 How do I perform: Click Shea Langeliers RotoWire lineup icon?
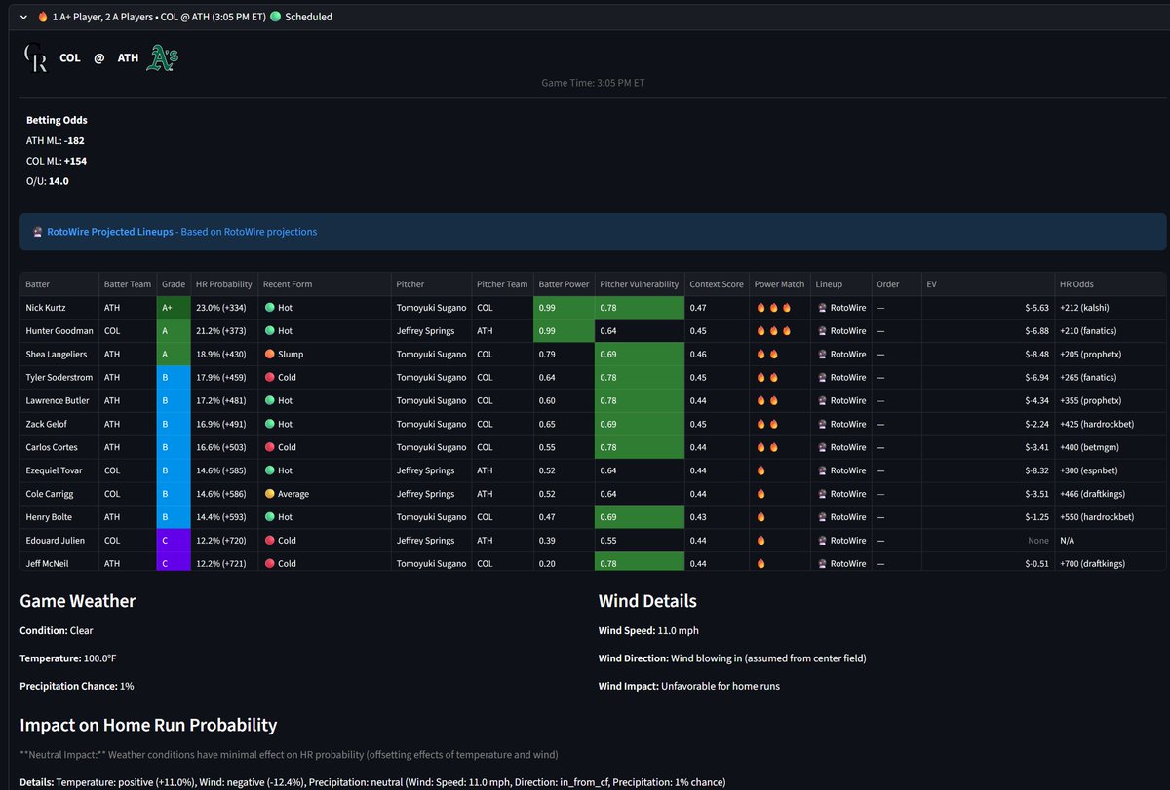click(822, 354)
